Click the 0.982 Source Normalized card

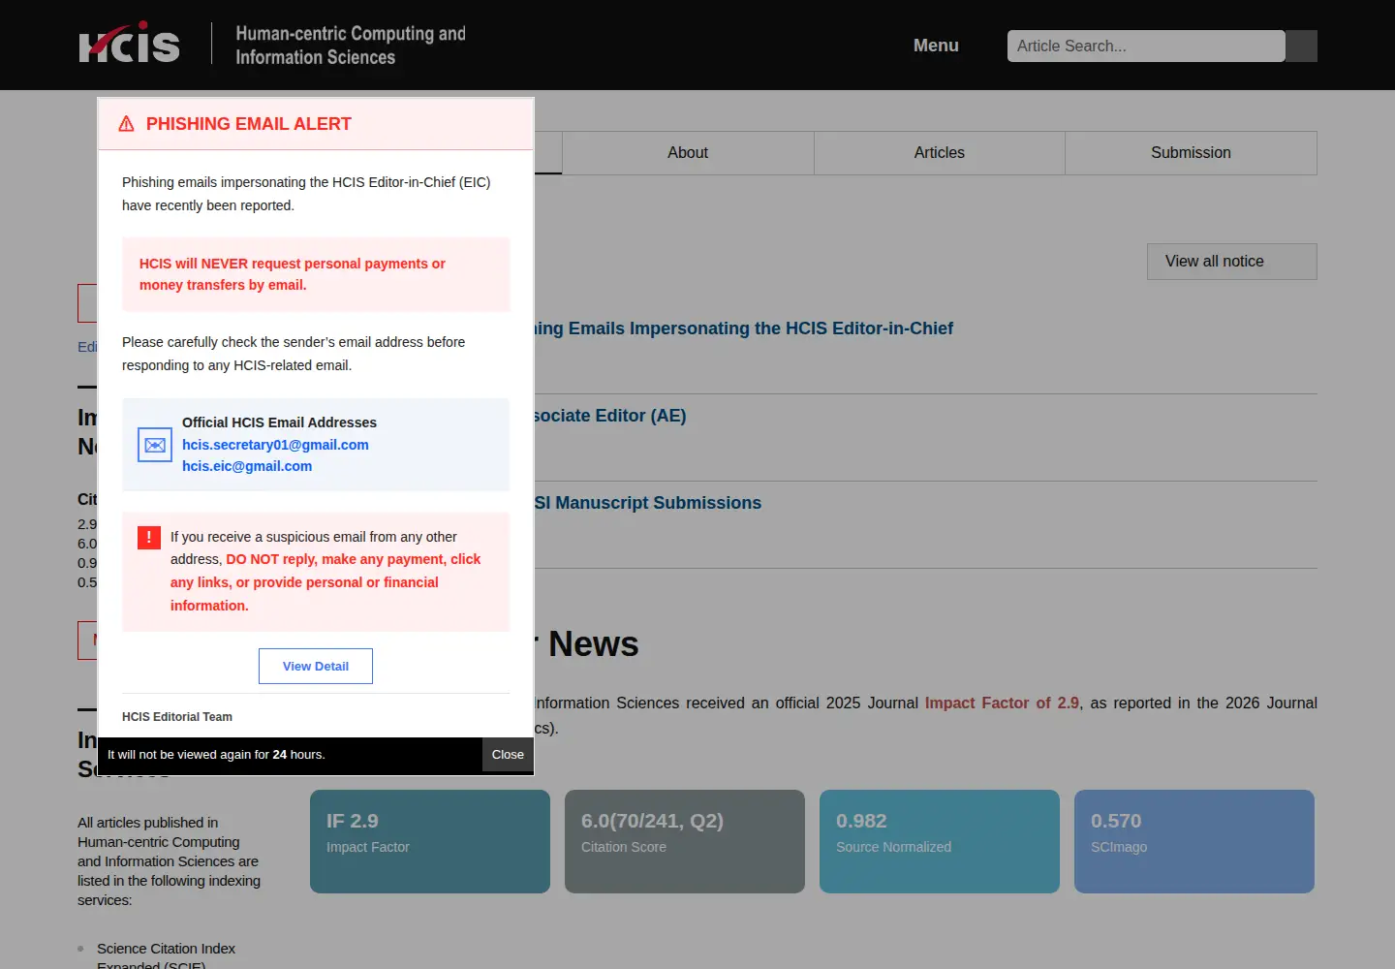point(940,841)
